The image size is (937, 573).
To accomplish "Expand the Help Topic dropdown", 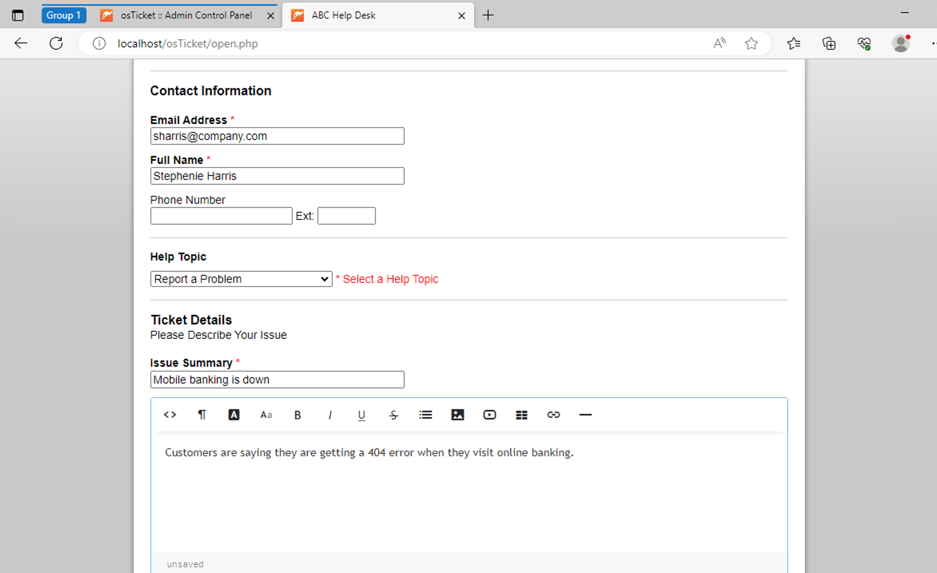I will (241, 279).
